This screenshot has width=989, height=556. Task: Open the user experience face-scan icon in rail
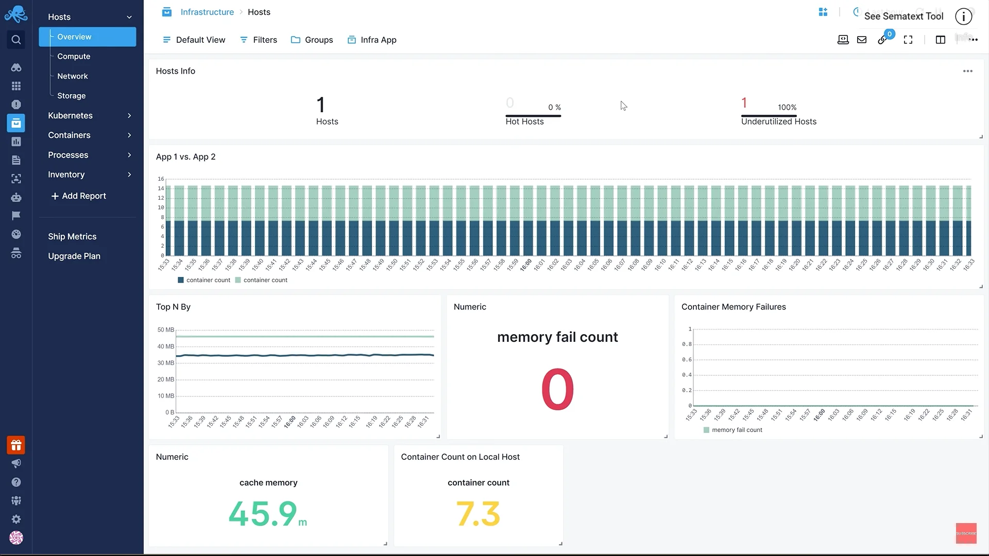point(16,179)
